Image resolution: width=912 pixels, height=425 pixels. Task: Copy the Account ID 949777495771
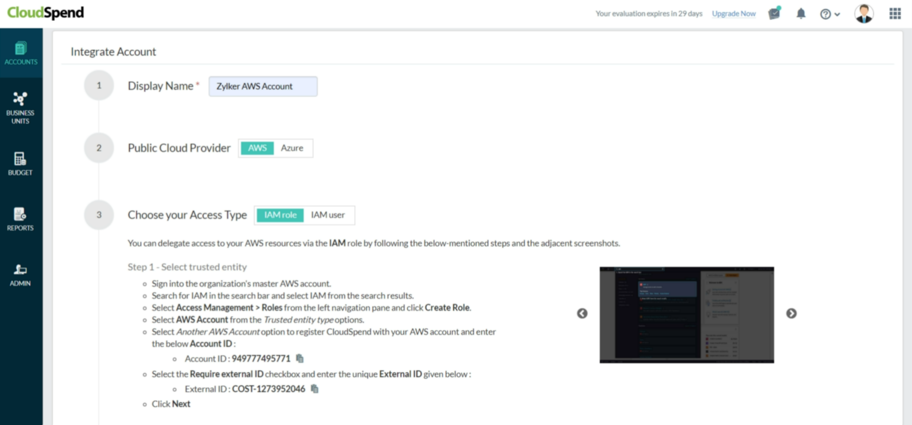[x=300, y=359]
